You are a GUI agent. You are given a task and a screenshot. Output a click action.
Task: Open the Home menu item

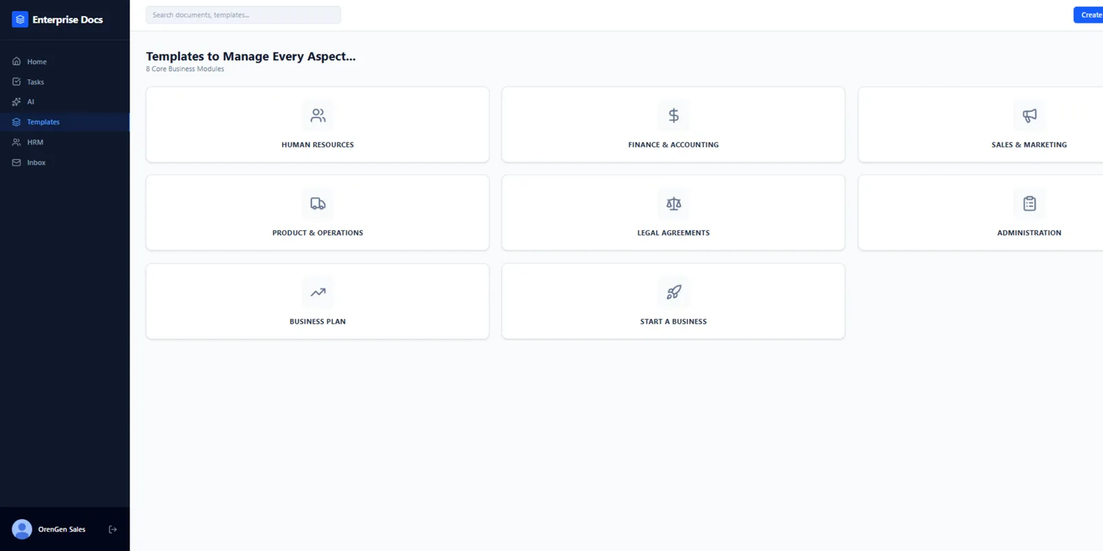coord(65,61)
